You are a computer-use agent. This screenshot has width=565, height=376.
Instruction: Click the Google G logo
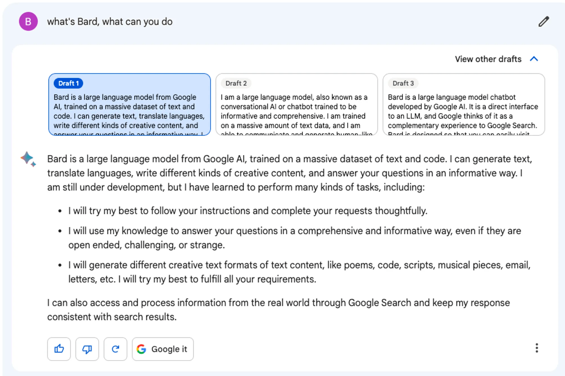tap(141, 349)
